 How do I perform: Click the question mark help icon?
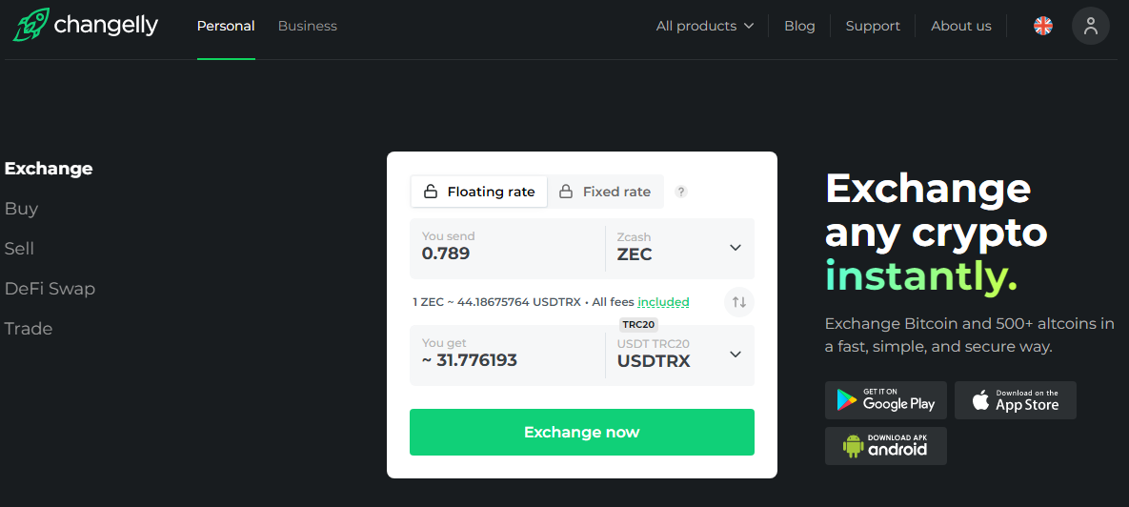coord(681,192)
